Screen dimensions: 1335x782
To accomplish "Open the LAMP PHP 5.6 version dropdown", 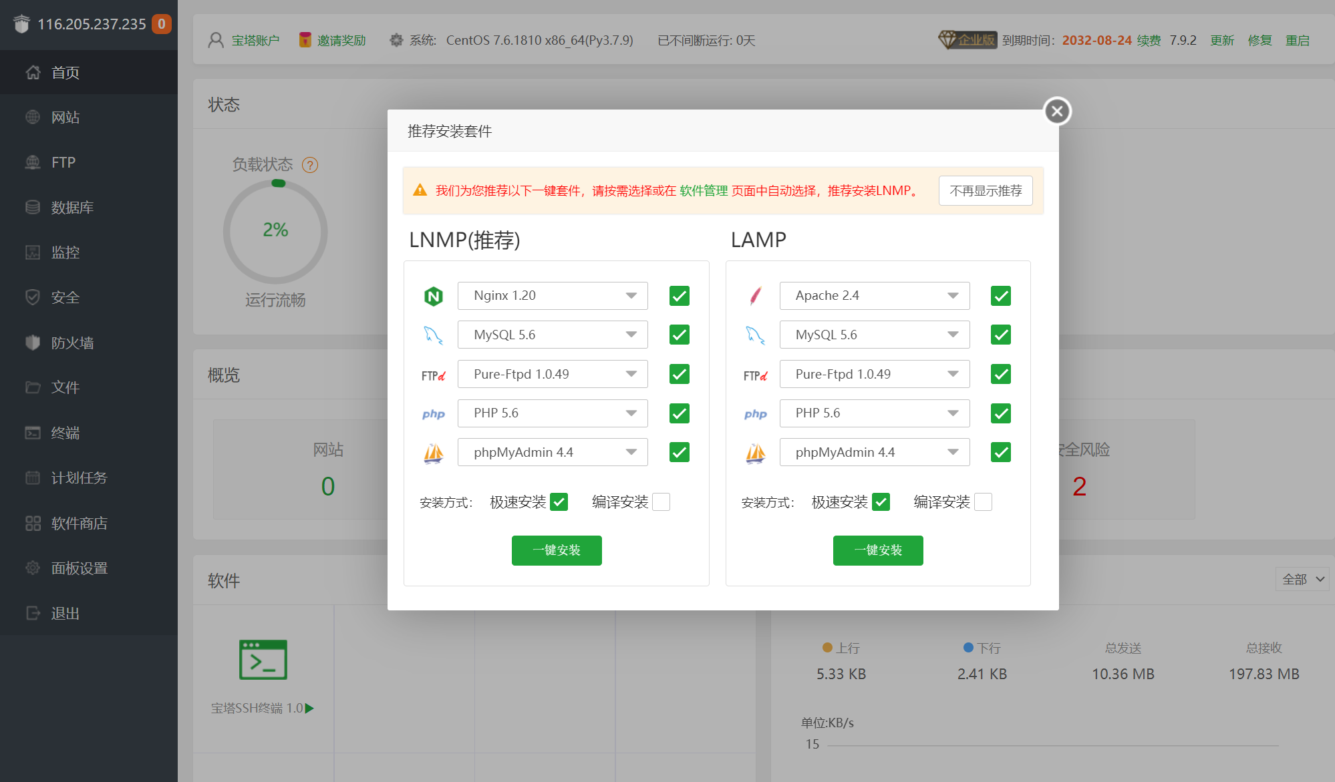I will point(874,413).
